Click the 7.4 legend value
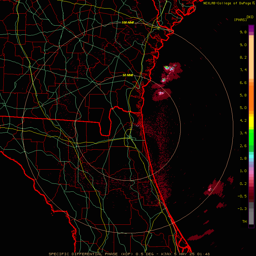 (x=243, y=70)
